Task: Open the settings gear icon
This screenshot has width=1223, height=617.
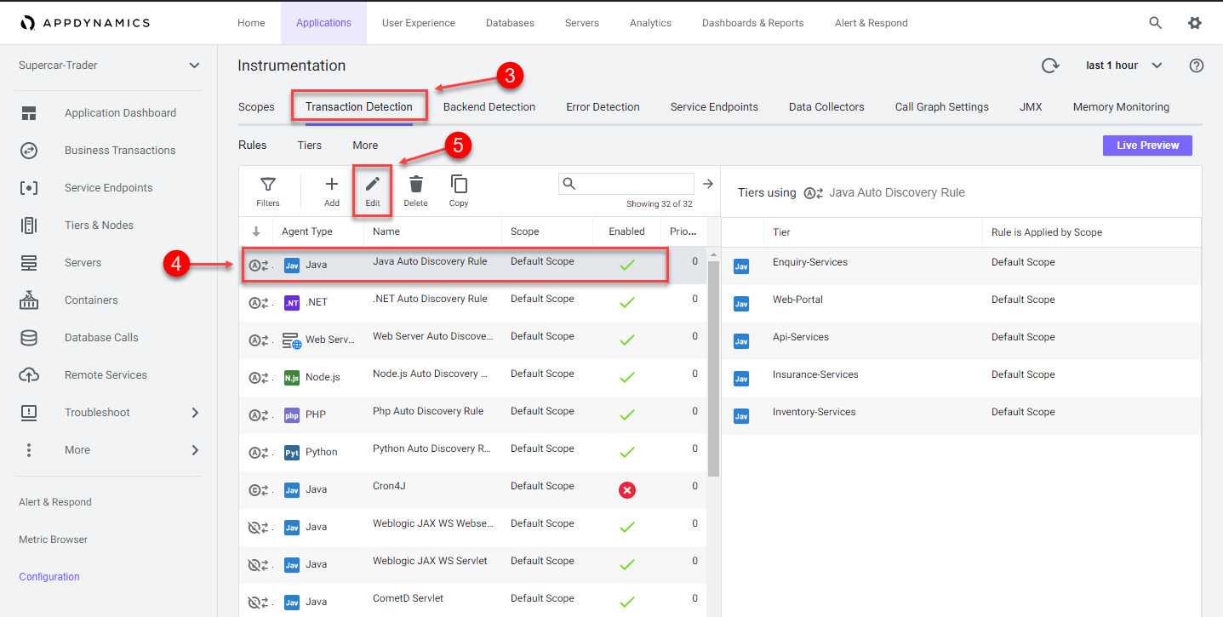Action: pyautogui.click(x=1195, y=23)
